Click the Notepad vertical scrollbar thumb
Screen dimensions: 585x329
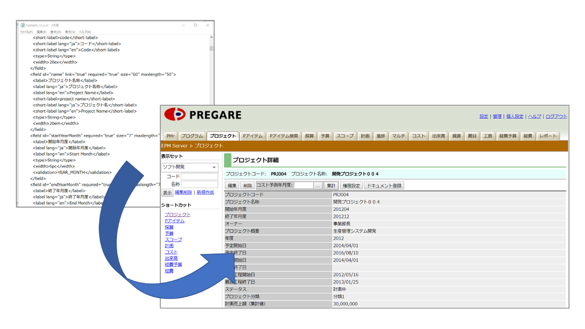[x=212, y=47]
